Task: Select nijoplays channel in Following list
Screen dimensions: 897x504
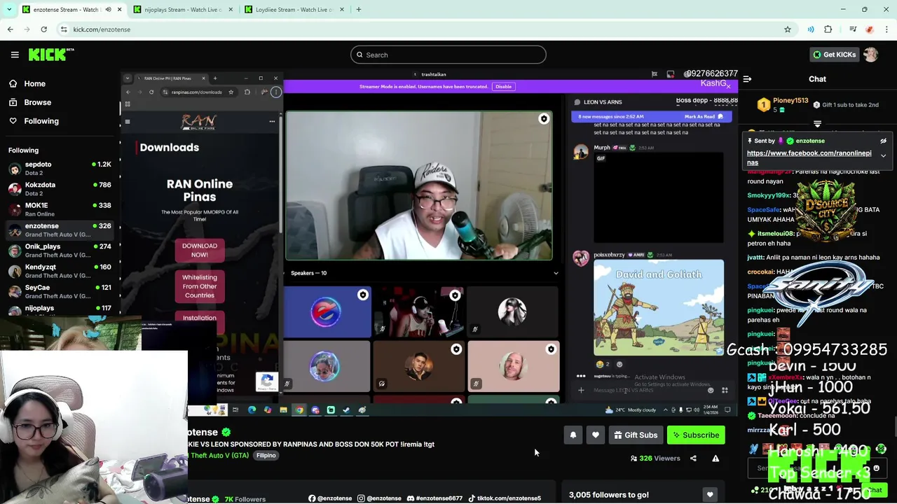Action: 60,309
